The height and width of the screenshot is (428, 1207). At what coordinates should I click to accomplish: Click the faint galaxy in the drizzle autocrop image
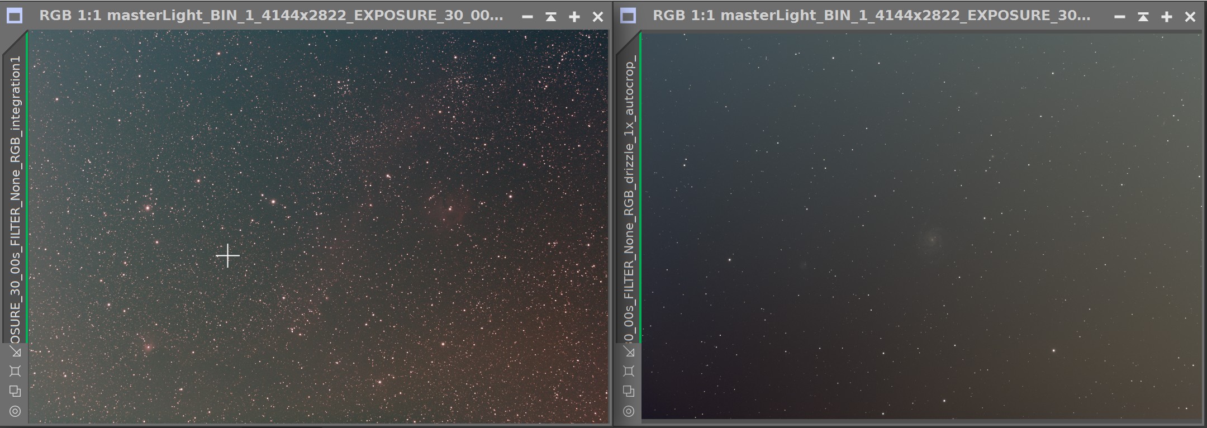(x=931, y=240)
